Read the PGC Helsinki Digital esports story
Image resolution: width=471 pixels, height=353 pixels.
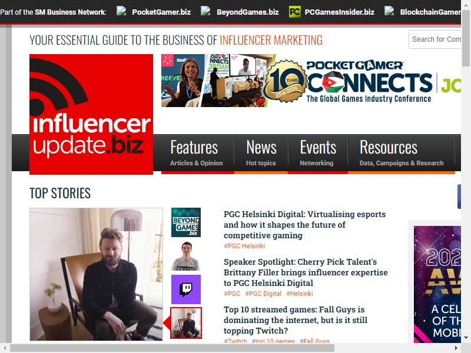click(304, 225)
